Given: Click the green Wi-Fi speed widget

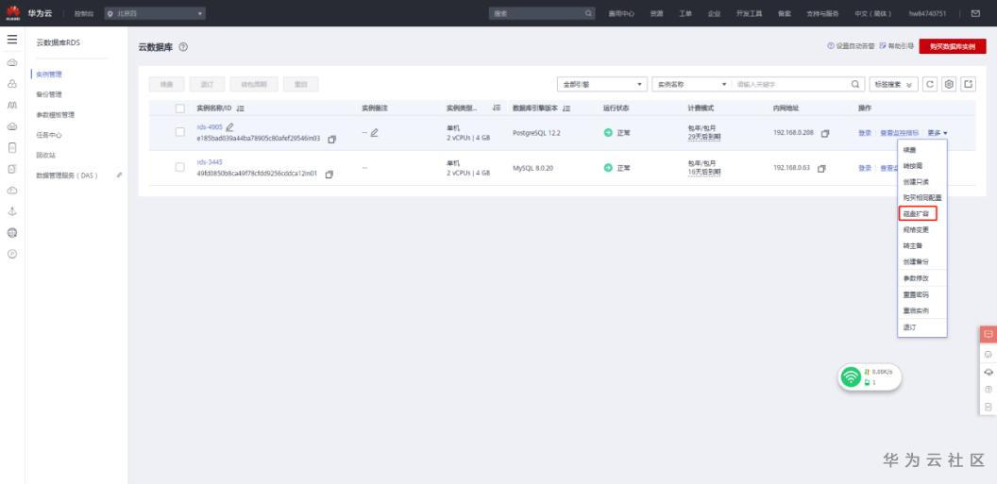Looking at the screenshot, I should pos(870,376).
